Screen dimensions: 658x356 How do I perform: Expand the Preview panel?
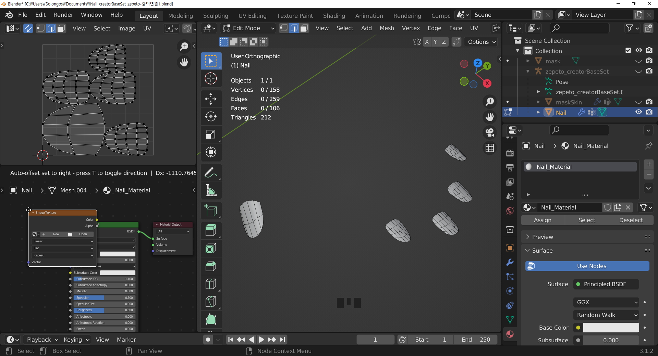point(587,237)
